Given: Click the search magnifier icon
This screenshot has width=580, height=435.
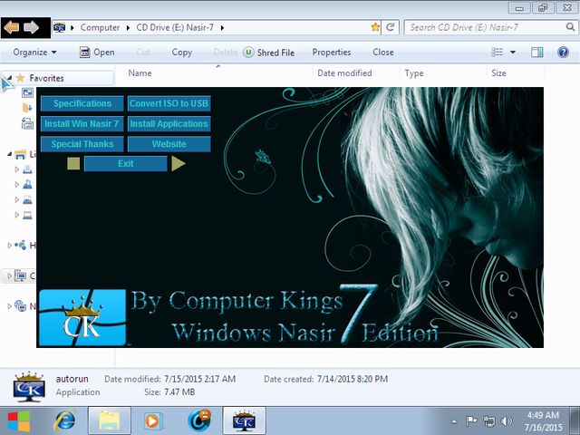Looking at the screenshot, I should (570, 27).
